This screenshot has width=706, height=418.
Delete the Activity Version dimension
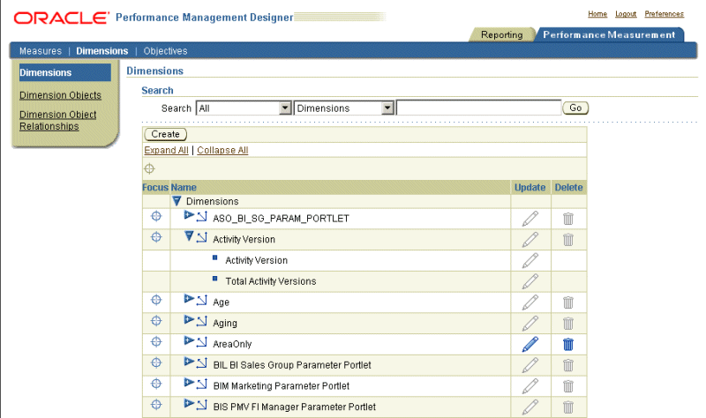pyautogui.click(x=568, y=239)
